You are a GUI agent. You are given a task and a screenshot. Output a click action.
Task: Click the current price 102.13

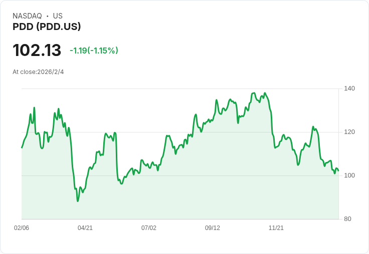coord(37,50)
